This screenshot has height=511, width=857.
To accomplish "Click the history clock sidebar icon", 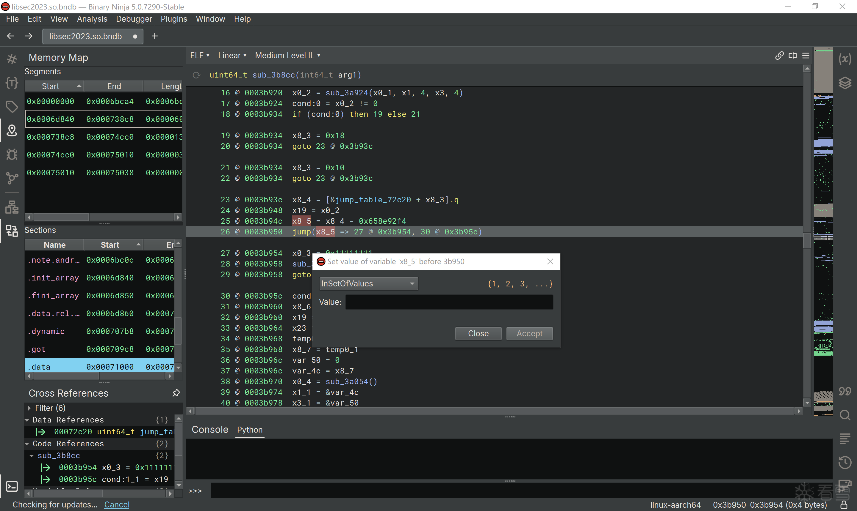I will click(845, 463).
